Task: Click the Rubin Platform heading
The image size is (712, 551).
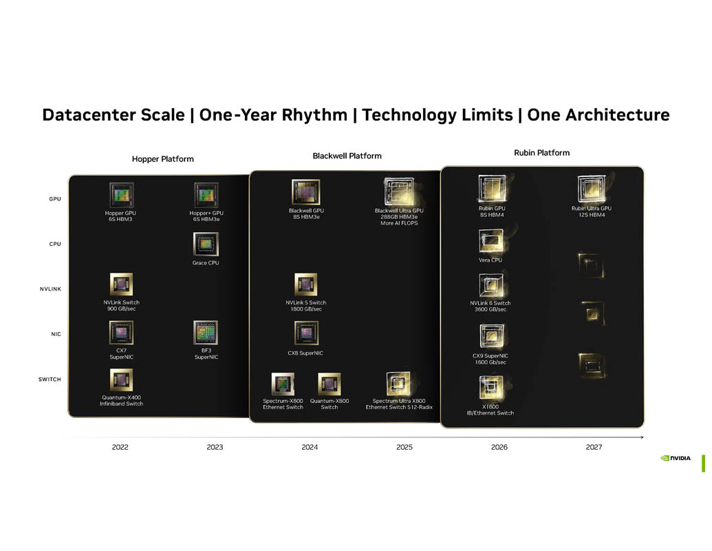Action: coord(541,153)
